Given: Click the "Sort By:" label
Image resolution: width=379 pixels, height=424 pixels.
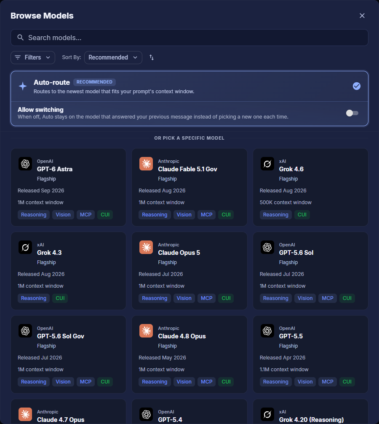Looking at the screenshot, I should click(x=72, y=57).
